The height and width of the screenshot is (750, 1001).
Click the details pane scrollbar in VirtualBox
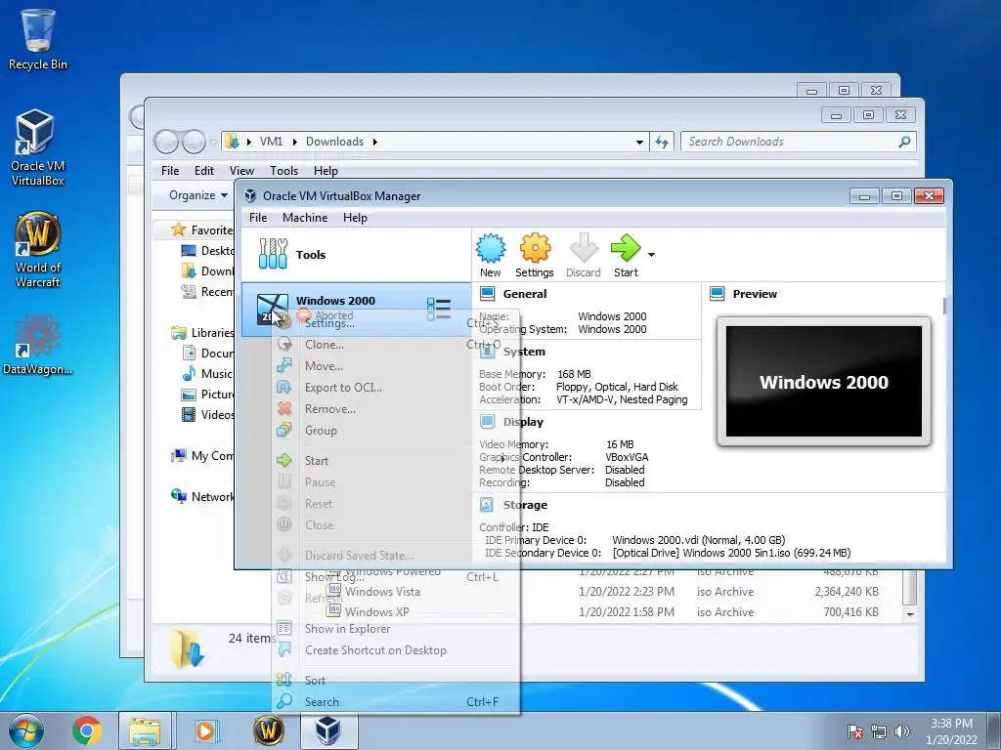pos(945,306)
